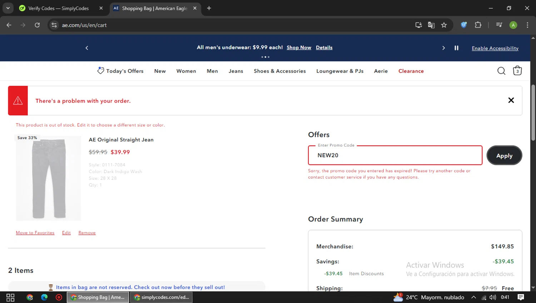Show hidden system tray icons
This screenshot has height=303, width=536.
(x=473, y=297)
